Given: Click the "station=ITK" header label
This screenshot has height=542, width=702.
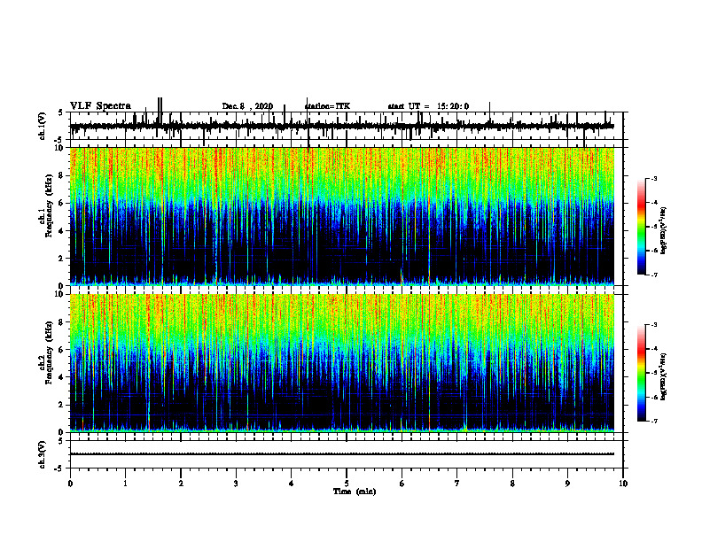Looking at the screenshot, I should point(327,106).
